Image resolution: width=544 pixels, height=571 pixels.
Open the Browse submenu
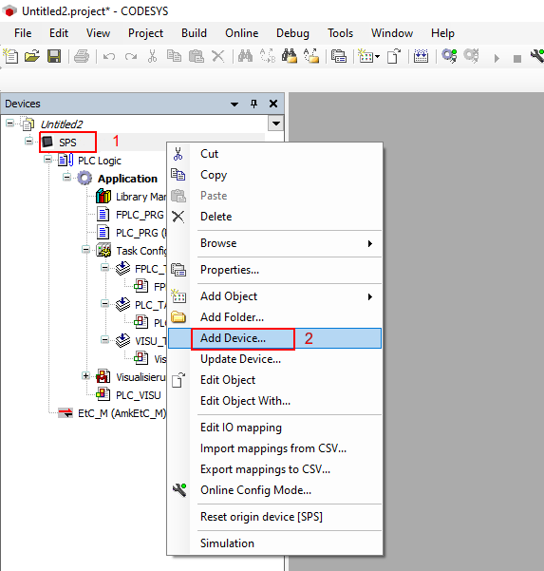click(274, 243)
